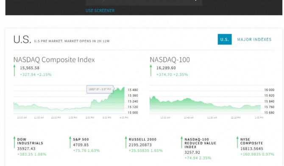Click the Dow Industrials up arrow icon
Image resolution: width=284 pixels, height=166 pixels.
pos(14,142)
